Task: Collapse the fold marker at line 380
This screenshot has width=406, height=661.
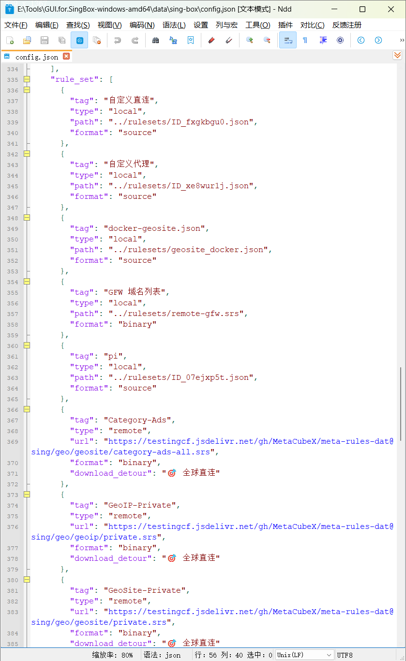Action: pyautogui.click(x=27, y=580)
